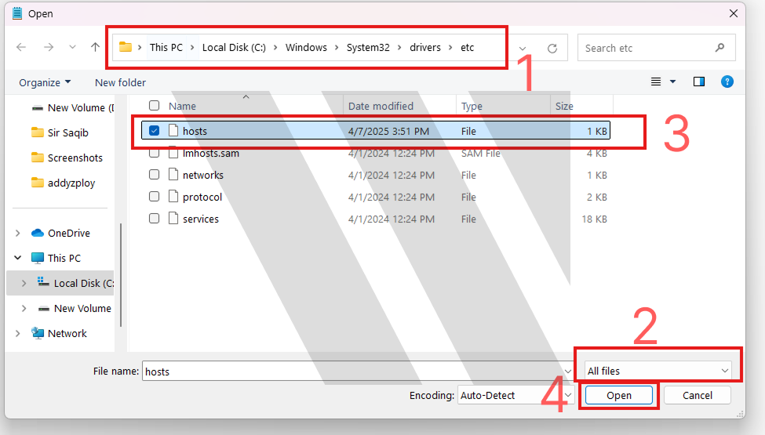Go forward using the forward arrow

[x=49, y=47]
